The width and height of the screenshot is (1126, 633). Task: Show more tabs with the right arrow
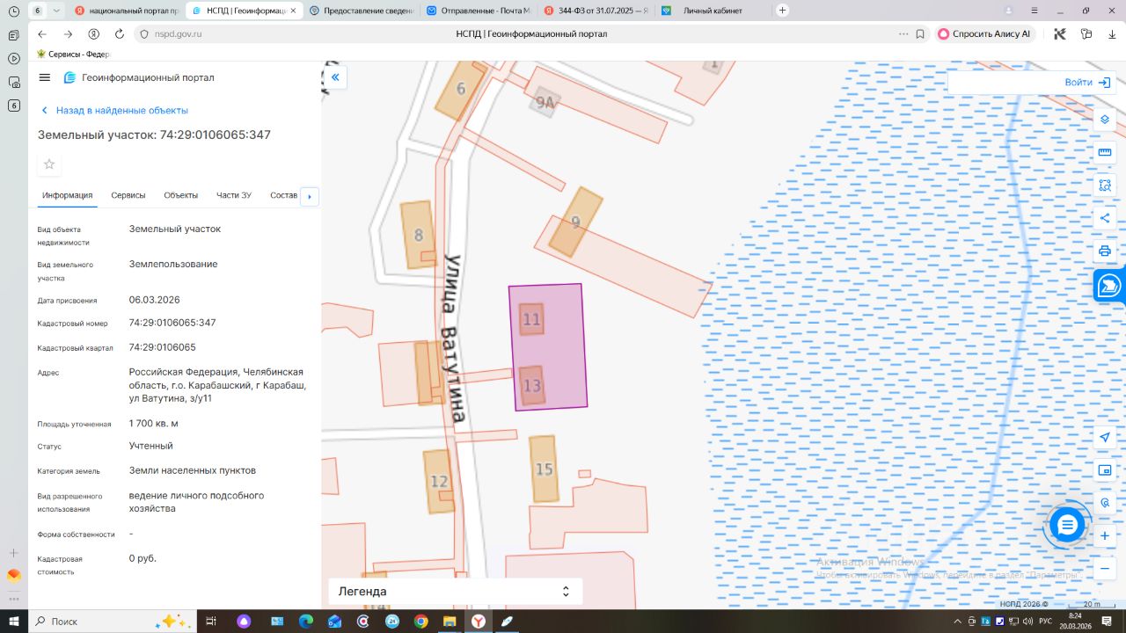click(310, 196)
